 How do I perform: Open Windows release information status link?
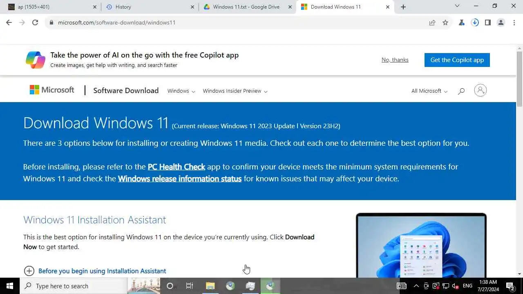pyautogui.click(x=180, y=178)
